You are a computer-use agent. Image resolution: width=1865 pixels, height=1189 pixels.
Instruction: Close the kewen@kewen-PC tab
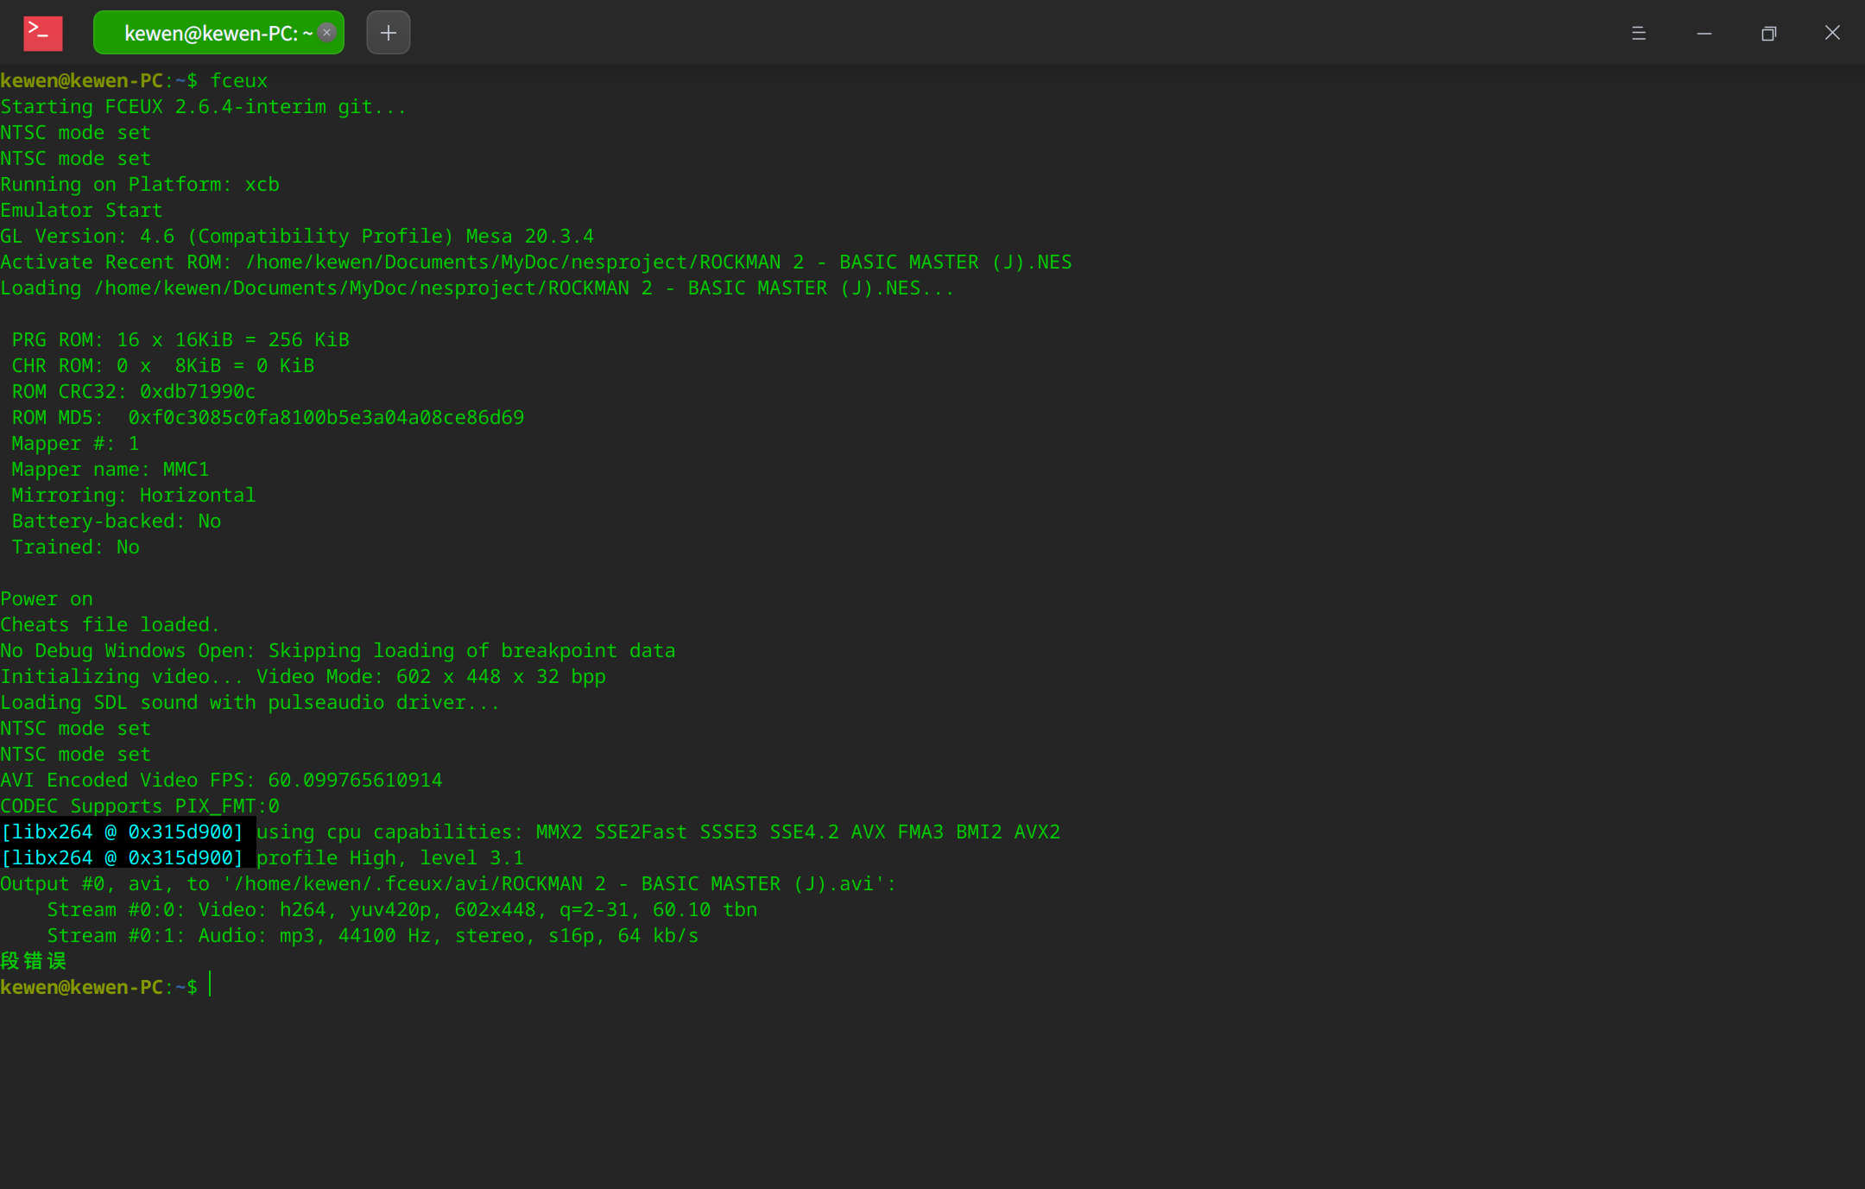(326, 33)
